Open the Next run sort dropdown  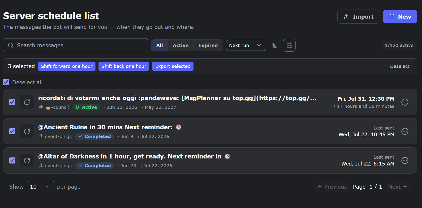pyautogui.click(x=246, y=45)
